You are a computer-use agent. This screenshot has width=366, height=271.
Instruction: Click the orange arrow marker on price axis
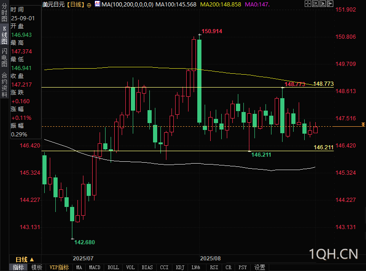(363, 125)
